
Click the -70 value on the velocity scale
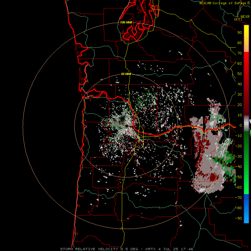point(238,198)
